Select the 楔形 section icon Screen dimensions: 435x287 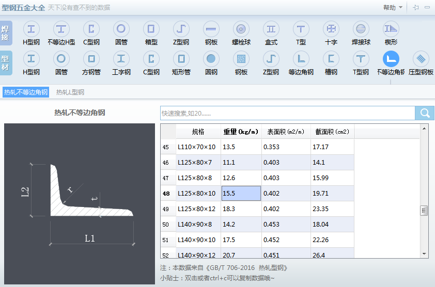pyautogui.click(x=391, y=29)
